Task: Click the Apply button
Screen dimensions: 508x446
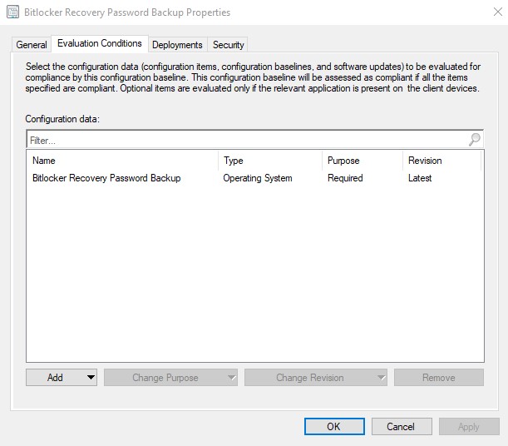Action: (x=469, y=426)
